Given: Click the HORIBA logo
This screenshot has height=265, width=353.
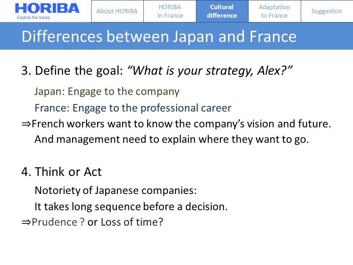Looking at the screenshot, I should pos(47,8).
